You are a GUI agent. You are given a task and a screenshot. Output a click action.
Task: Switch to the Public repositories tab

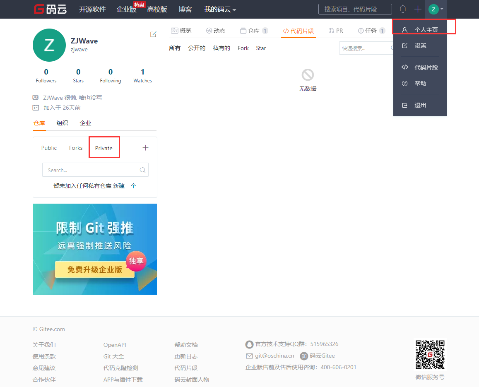tap(49, 148)
